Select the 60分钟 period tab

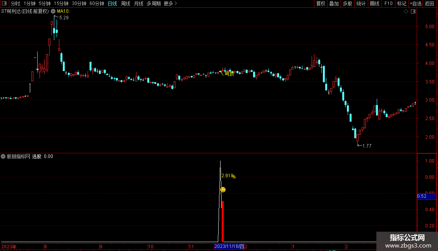[97, 3]
